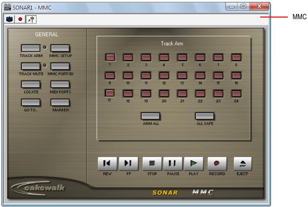Image resolution: width=308 pixels, height=207 pixels.
Task: Toggle track arm button 12
Action: point(164,76)
